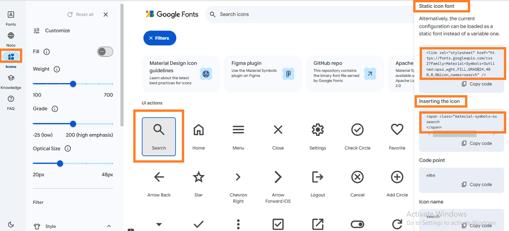Screen dimensions: 509x231
Task: Click the Search icons input field
Action: tap(310, 14)
